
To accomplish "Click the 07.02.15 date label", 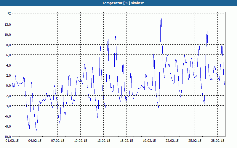I will (x=57, y=141).
